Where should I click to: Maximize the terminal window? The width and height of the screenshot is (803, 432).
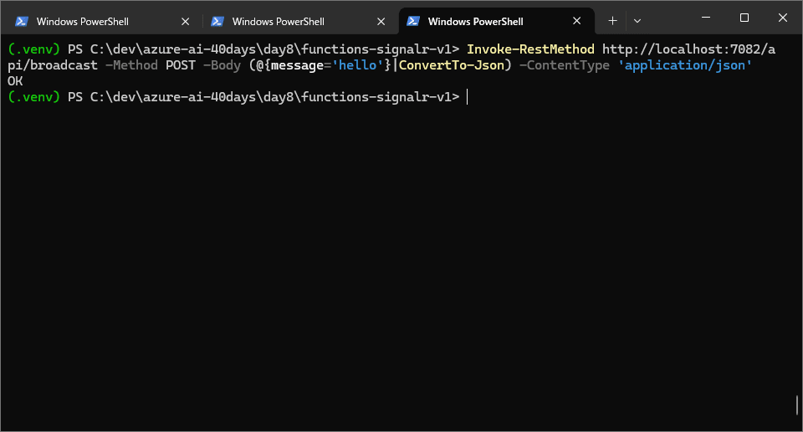click(x=744, y=18)
